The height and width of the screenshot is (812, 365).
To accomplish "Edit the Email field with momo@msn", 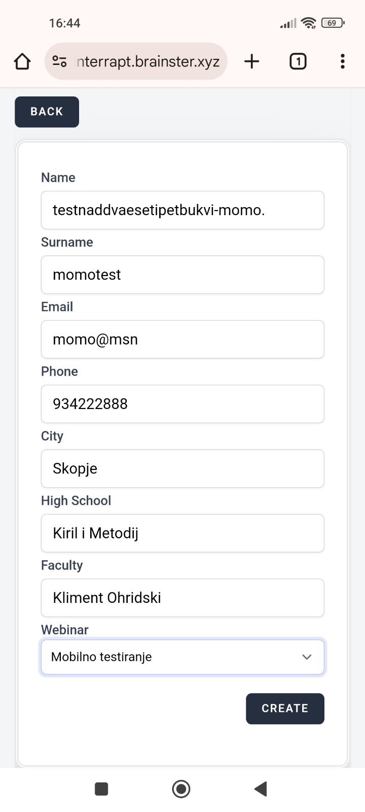I will click(182, 339).
